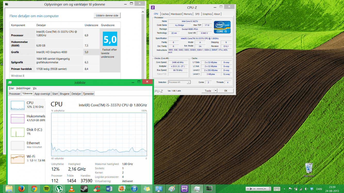
Task: Open File Explorer from the taskbar
Action: 9,189
